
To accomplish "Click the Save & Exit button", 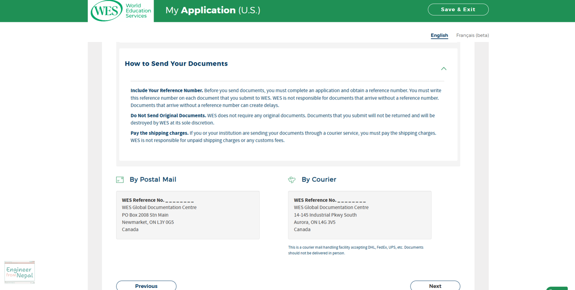I will (x=458, y=10).
